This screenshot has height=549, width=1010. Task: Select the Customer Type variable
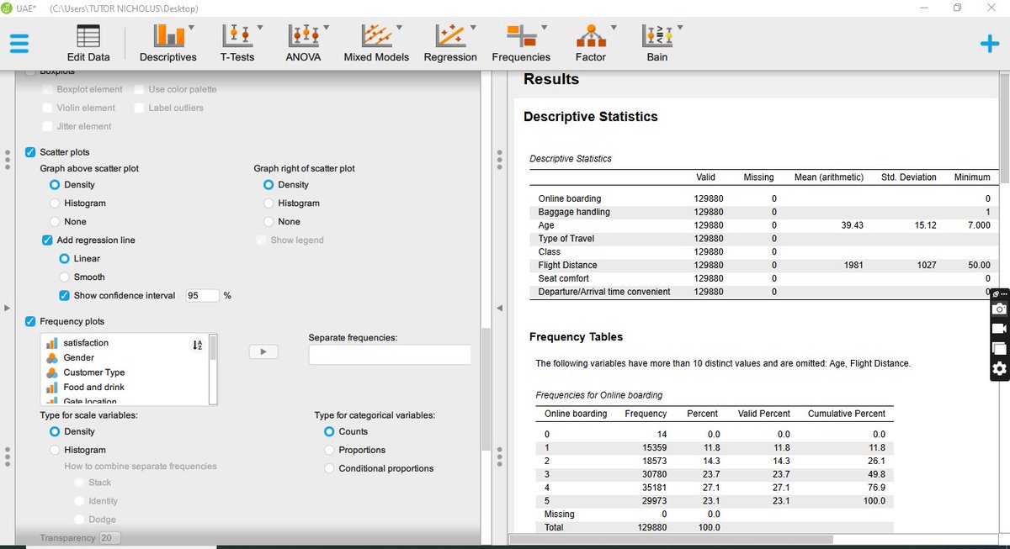93,372
